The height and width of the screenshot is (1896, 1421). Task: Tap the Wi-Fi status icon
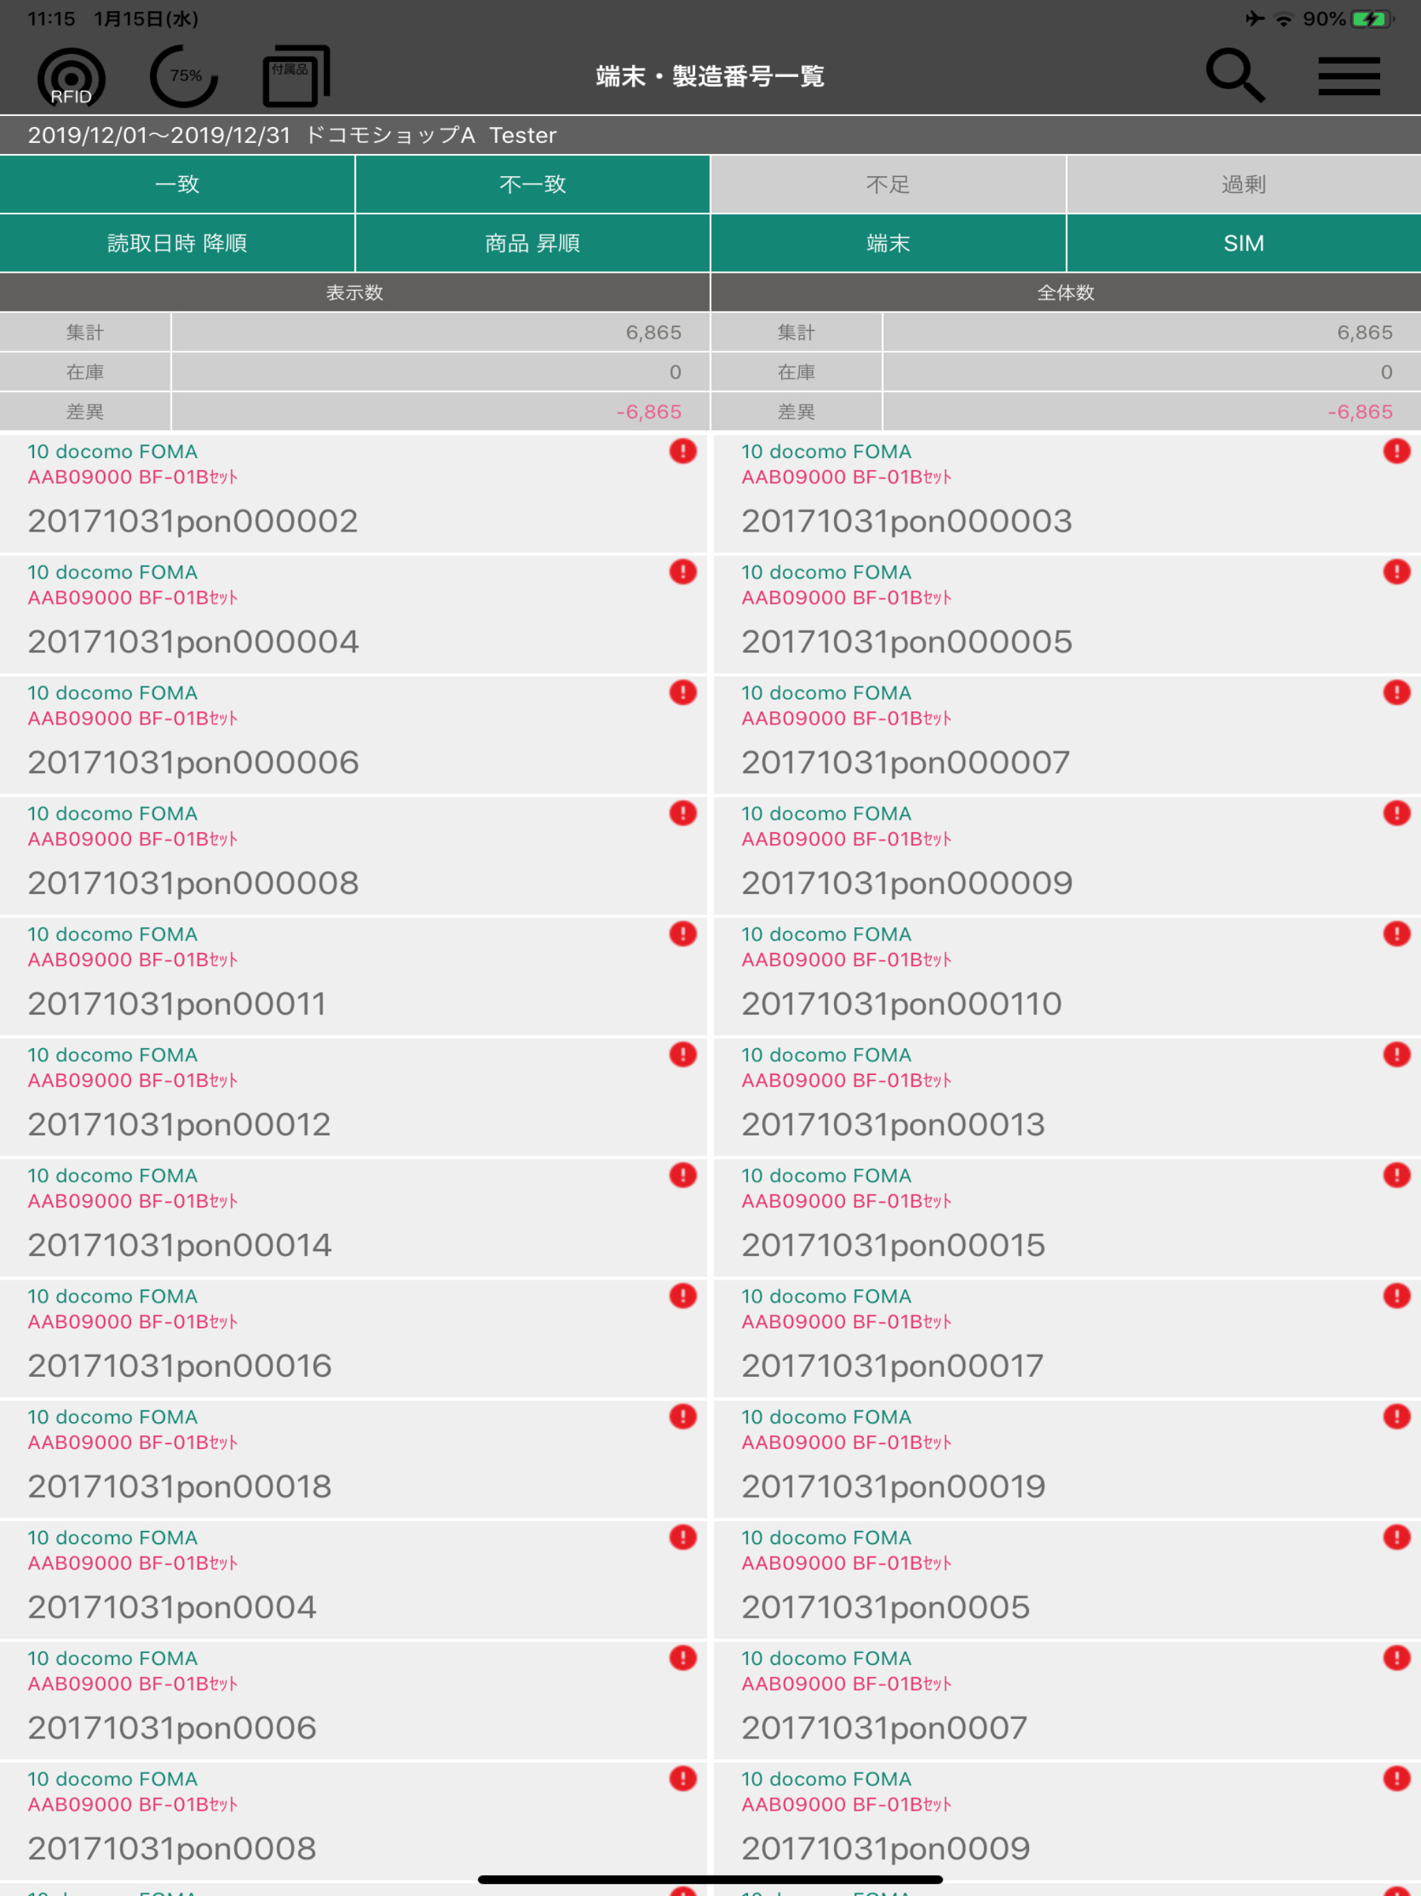tap(1283, 19)
